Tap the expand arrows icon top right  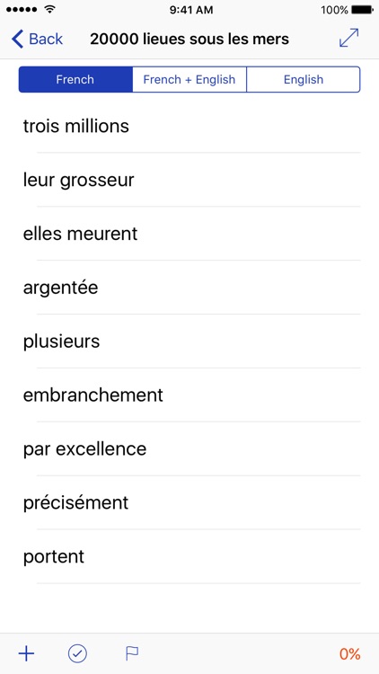coord(348,39)
